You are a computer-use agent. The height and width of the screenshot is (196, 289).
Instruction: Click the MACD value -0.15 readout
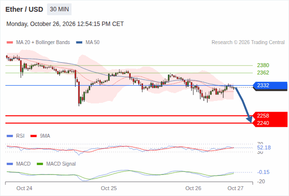click(x=264, y=172)
